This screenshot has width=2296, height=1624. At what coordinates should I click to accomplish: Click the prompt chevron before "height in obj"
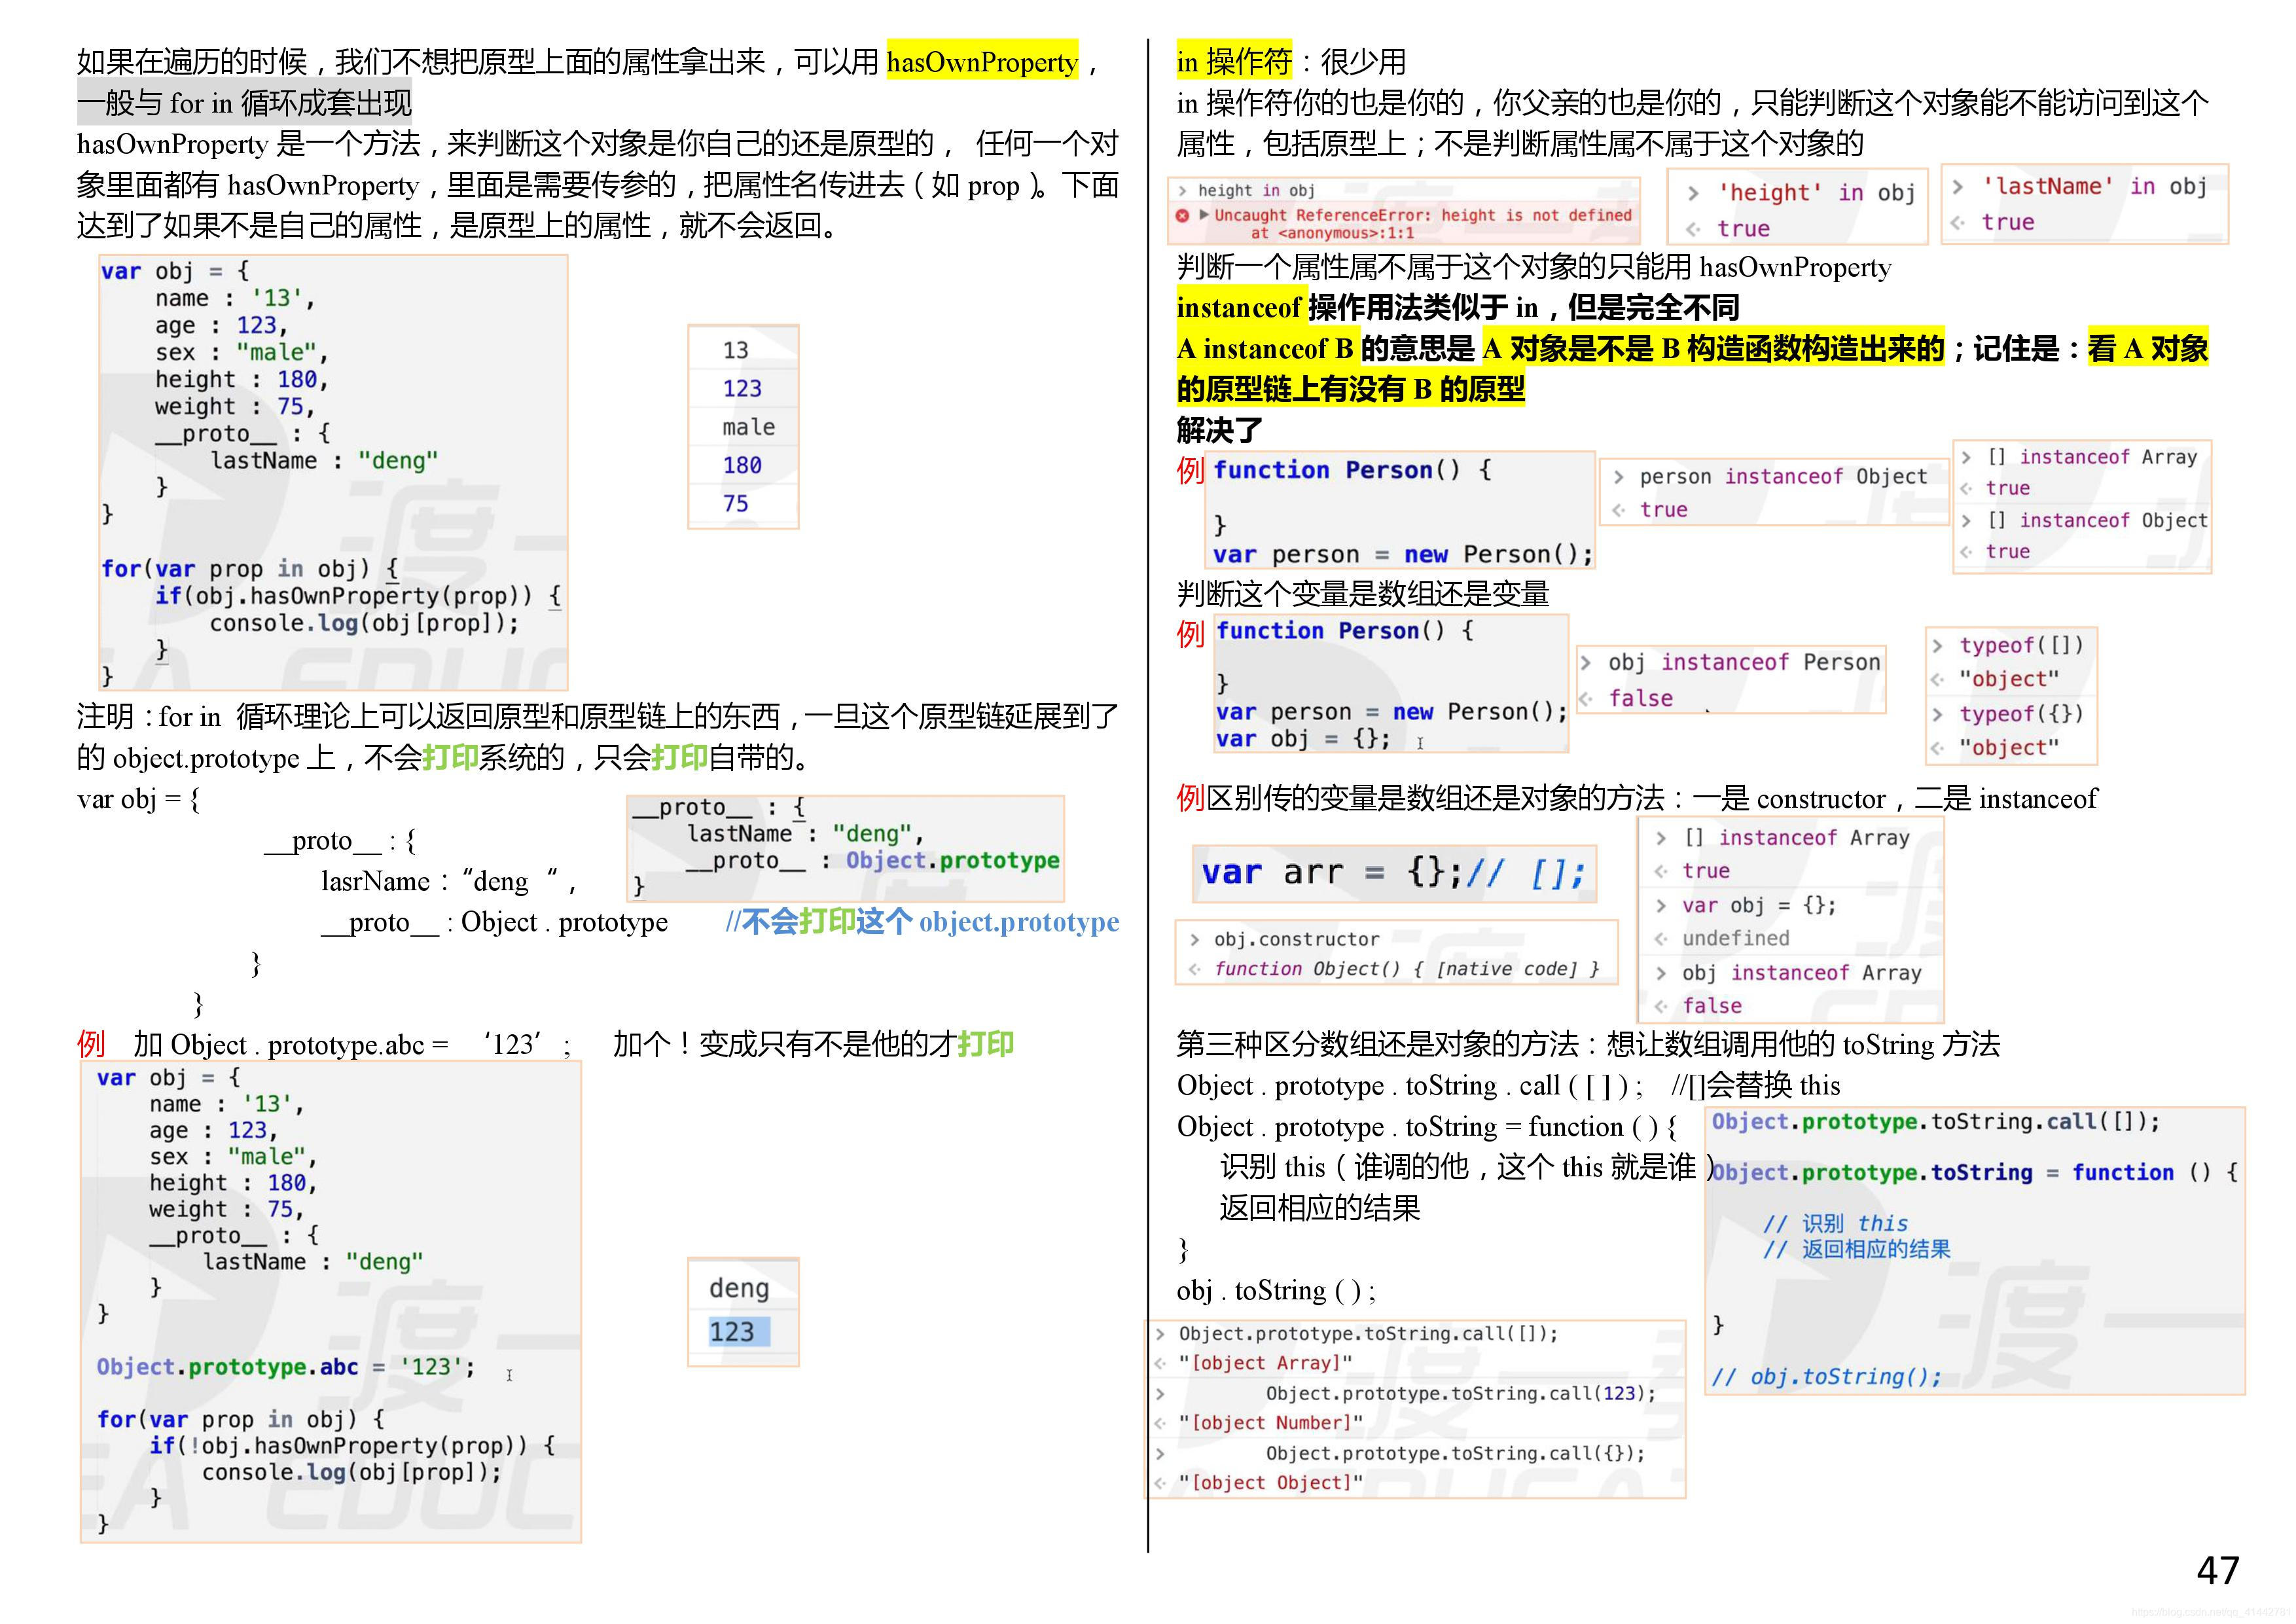point(1183,190)
